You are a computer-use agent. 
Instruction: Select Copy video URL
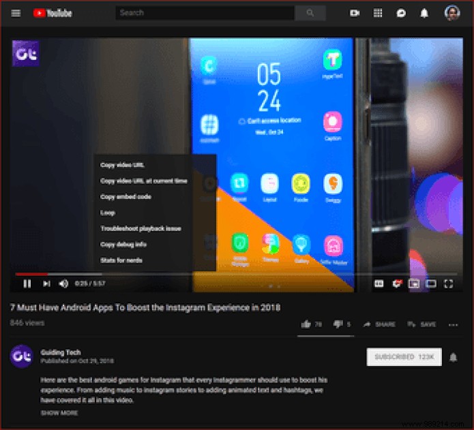(x=123, y=165)
